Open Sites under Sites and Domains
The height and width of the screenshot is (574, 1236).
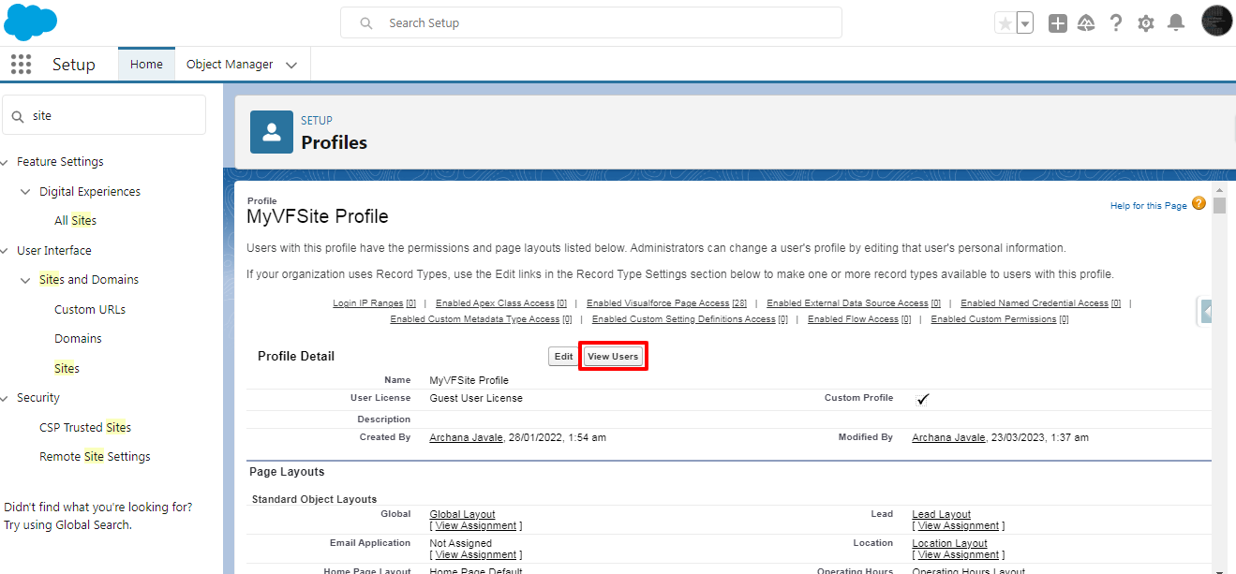(x=67, y=368)
